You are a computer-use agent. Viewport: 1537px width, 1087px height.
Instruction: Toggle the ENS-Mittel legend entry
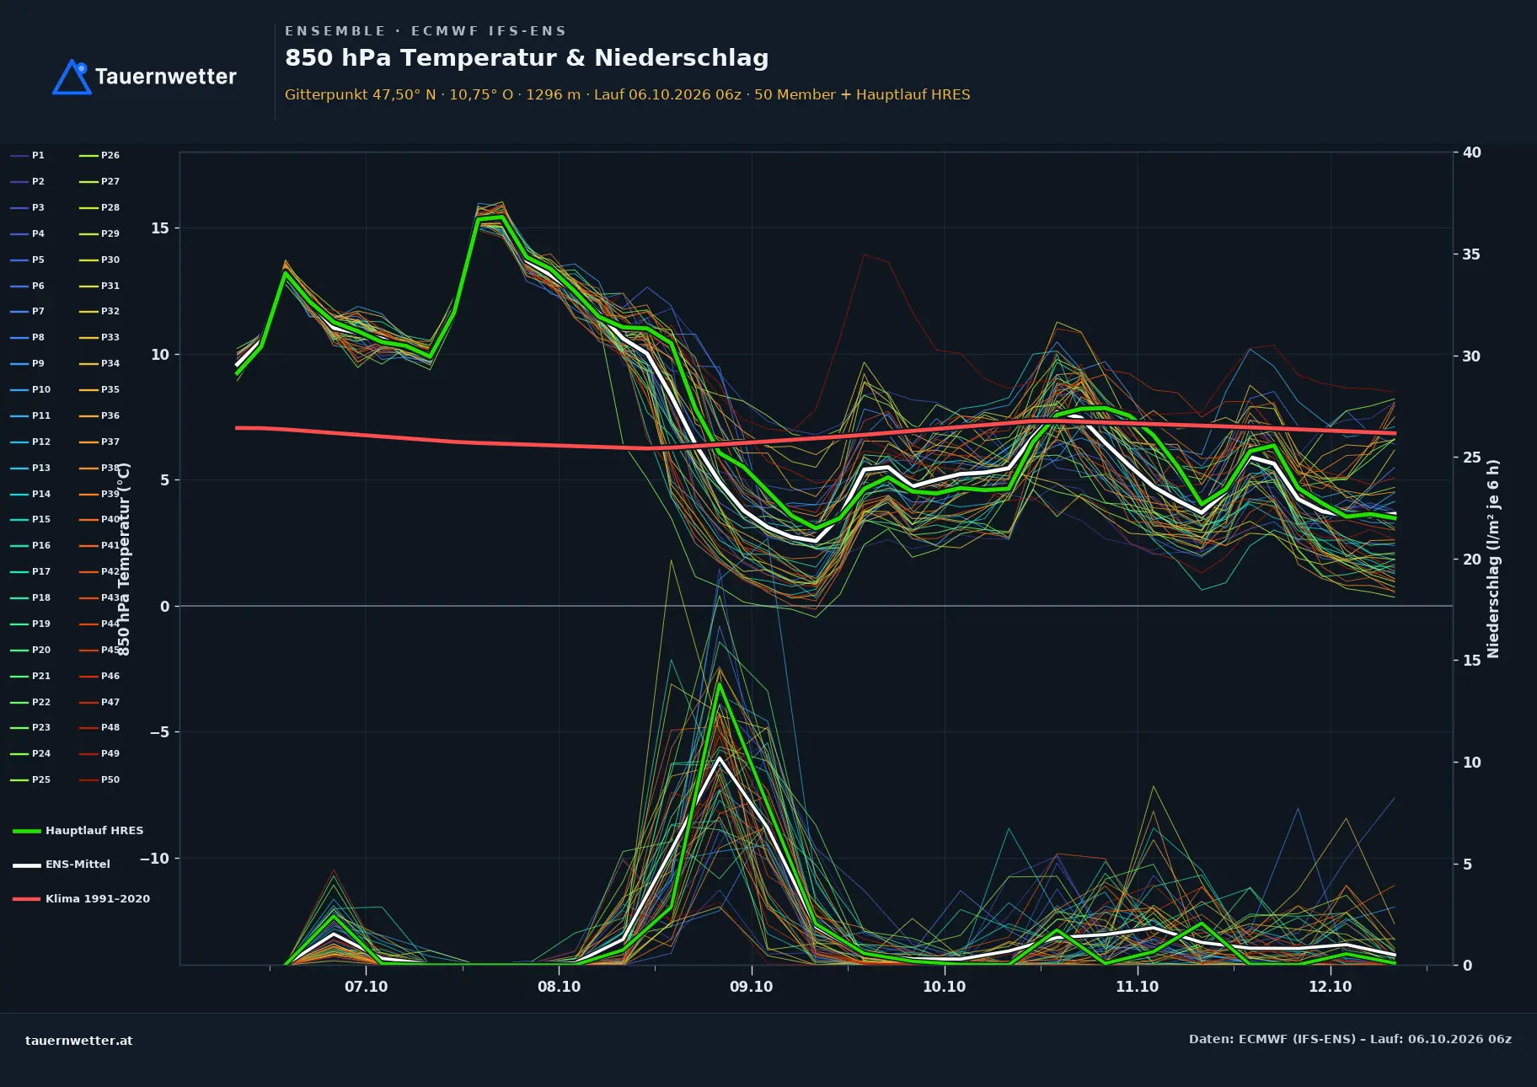click(x=61, y=865)
